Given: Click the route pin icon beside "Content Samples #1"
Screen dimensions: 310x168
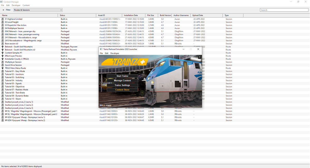Looking at the screenshot, I should click(2, 53).
